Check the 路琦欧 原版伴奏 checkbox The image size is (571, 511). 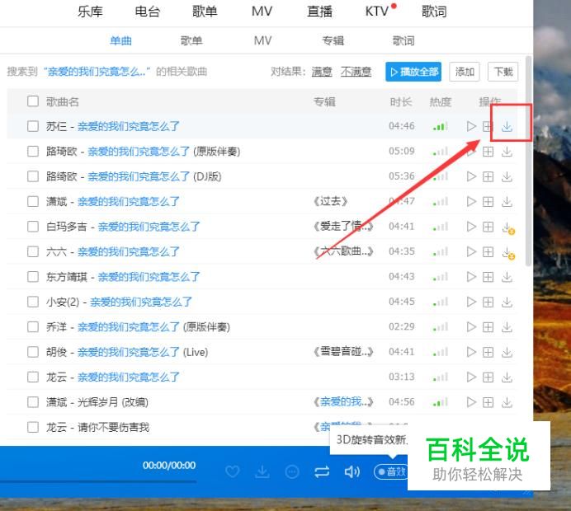click(x=33, y=152)
